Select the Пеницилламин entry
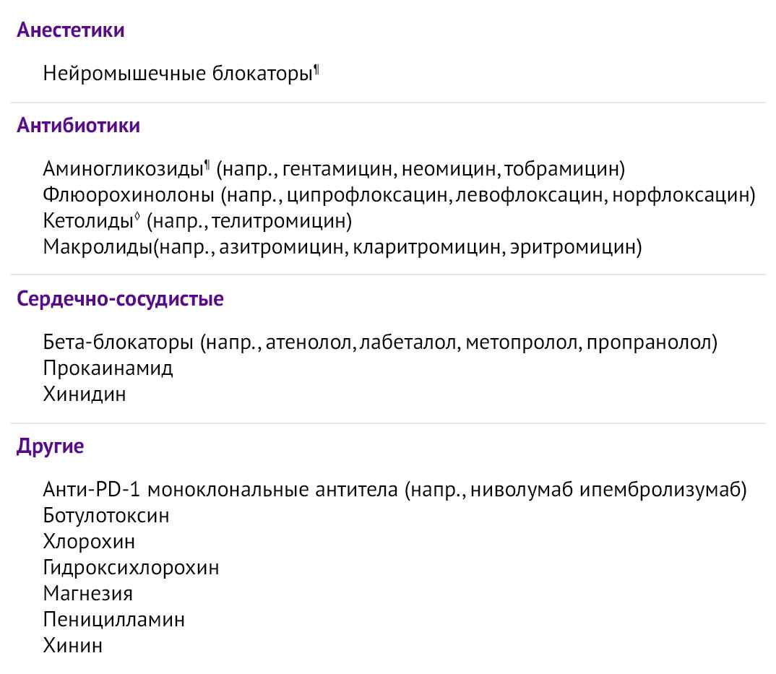Viewport: 776px width, 674px height. click(x=114, y=620)
